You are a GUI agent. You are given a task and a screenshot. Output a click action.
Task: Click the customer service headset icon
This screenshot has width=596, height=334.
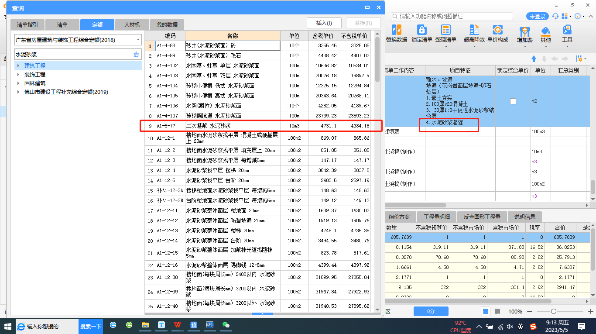pos(555,16)
